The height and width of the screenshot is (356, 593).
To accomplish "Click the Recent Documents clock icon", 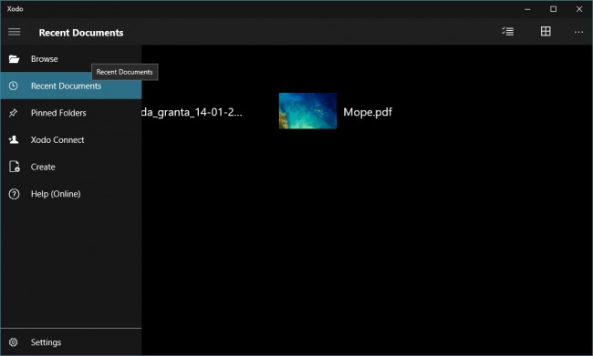I will click(x=14, y=86).
